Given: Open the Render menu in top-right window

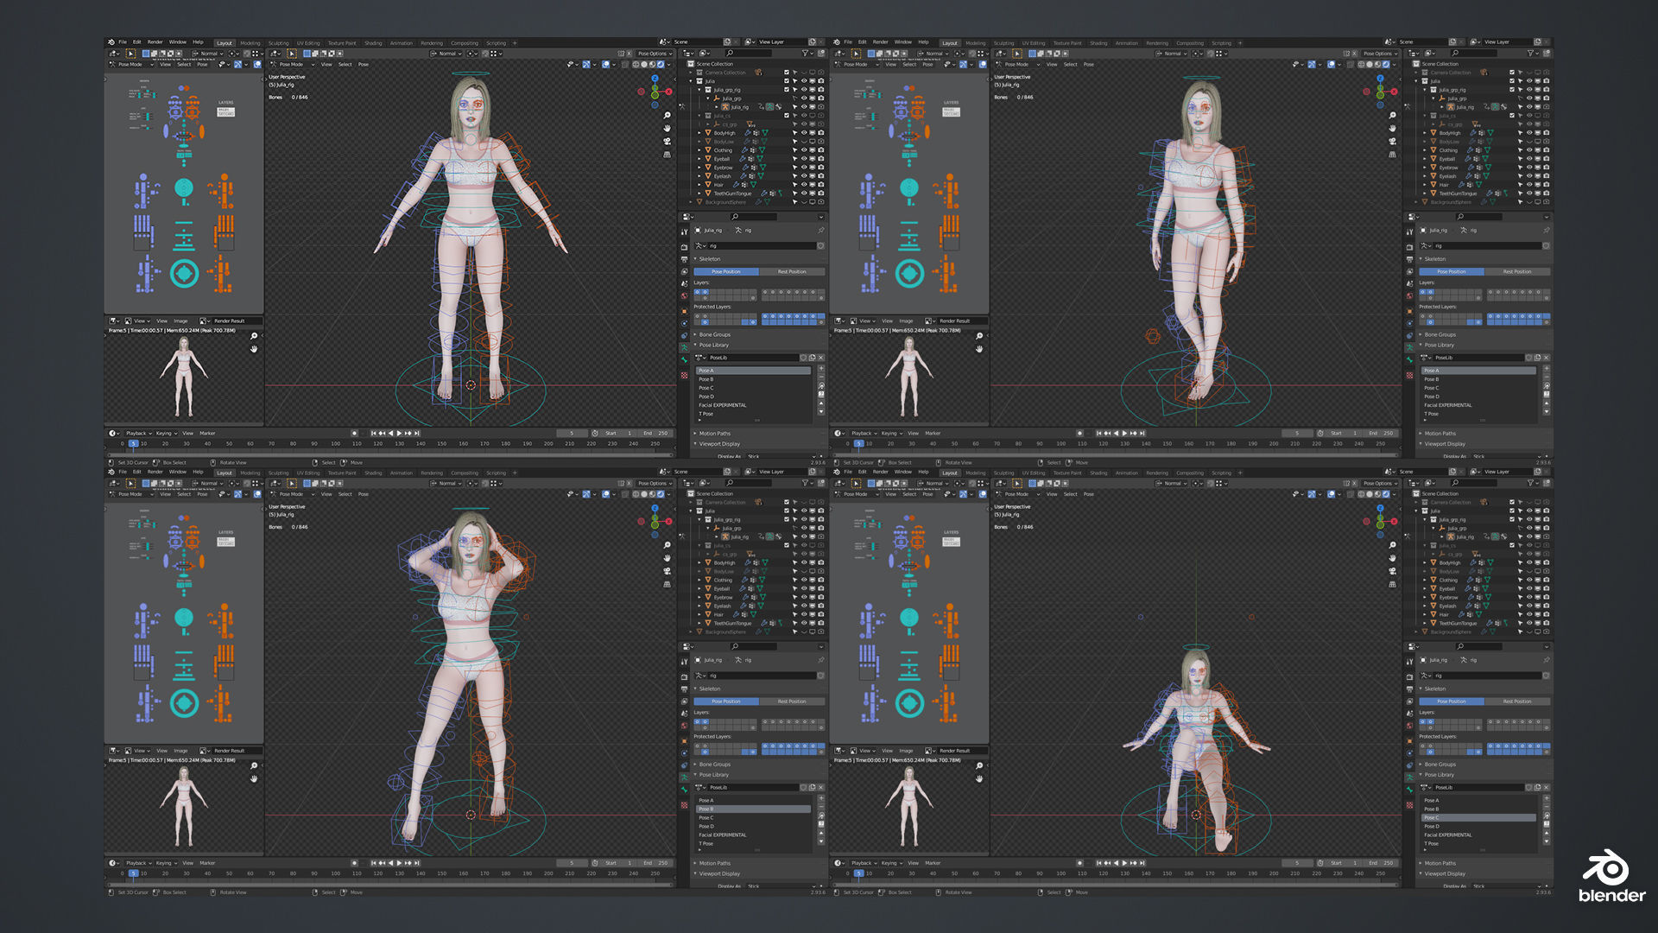Looking at the screenshot, I should [881, 41].
